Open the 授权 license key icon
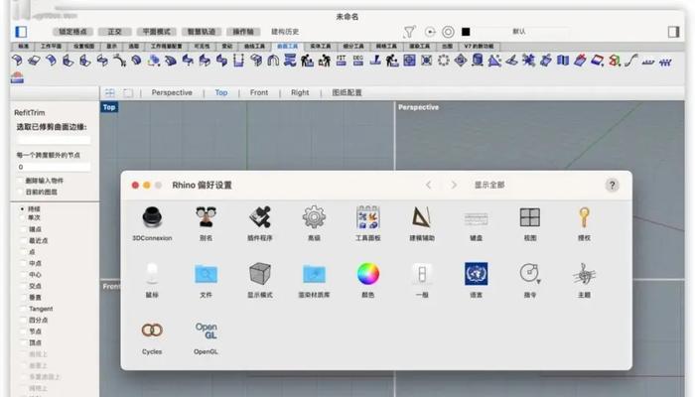This screenshot has width=695, height=397. pos(584,217)
